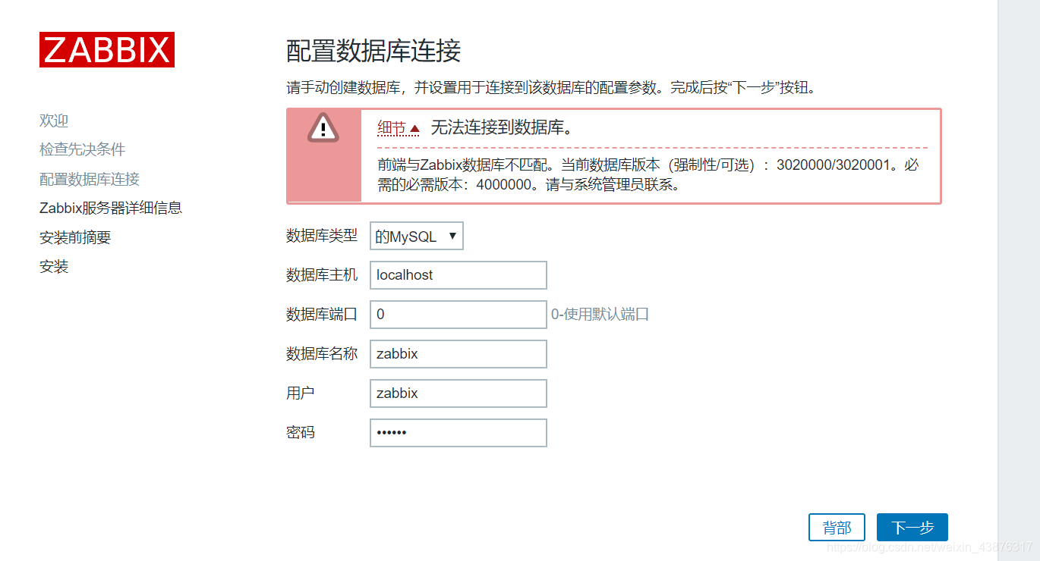Screen dimensions: 1040x561
Task: Click the 数据库主机 localhost input field
Action: 458,275
